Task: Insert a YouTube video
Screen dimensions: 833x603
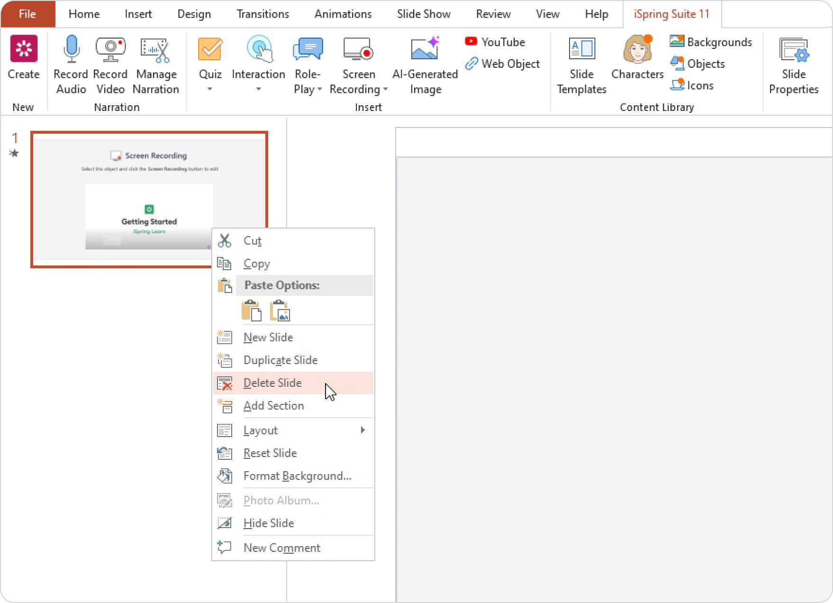Action: pos(496,42)
